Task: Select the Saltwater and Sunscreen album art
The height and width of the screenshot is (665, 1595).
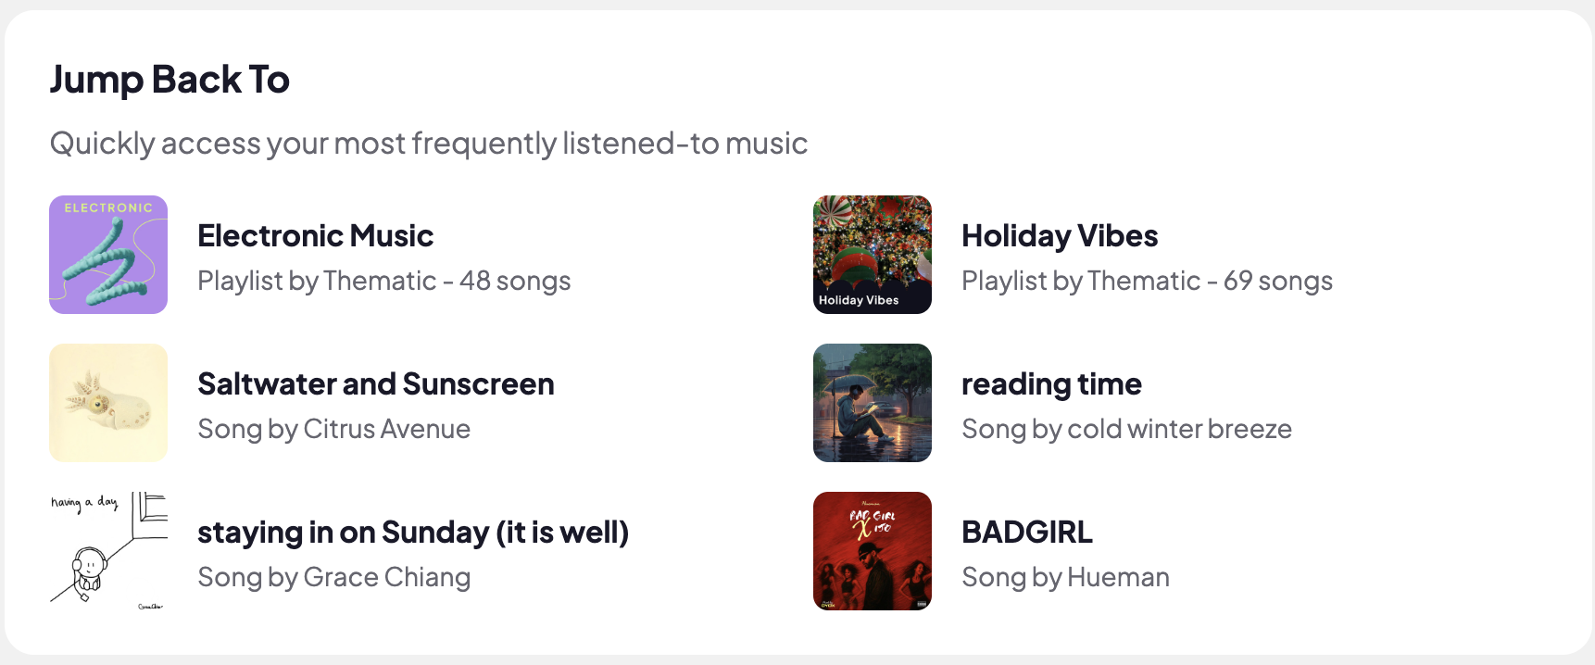Action: click(x=108, y=403)
